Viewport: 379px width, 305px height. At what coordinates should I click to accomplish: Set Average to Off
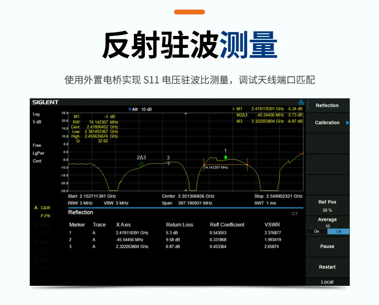pos(338,231)
